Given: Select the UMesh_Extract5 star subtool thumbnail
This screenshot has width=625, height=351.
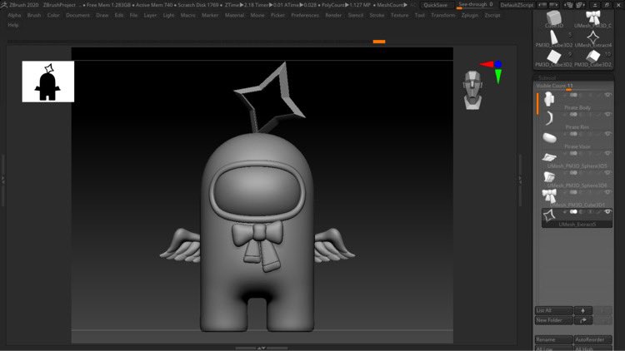Looking at the screenshot, I should tap(549, 215).
